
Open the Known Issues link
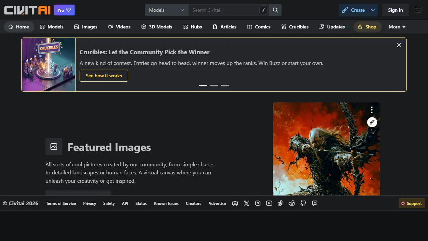point(166,203)
